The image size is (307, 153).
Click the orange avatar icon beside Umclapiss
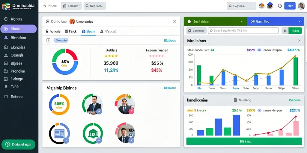click(x=72, y=22)
